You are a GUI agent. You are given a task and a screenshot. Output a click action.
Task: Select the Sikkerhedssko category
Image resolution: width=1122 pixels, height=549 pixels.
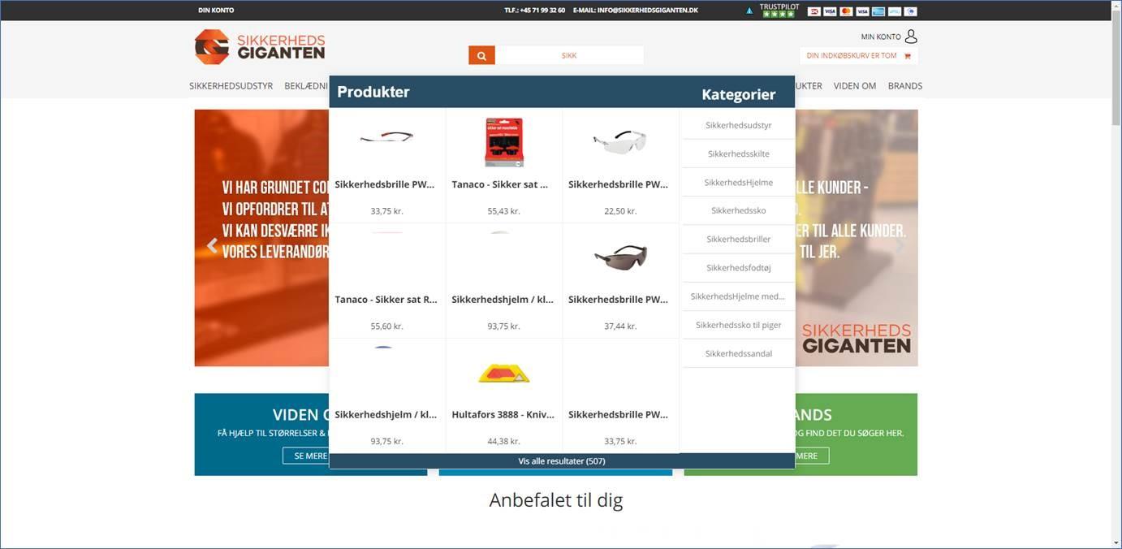pos(737,210)
